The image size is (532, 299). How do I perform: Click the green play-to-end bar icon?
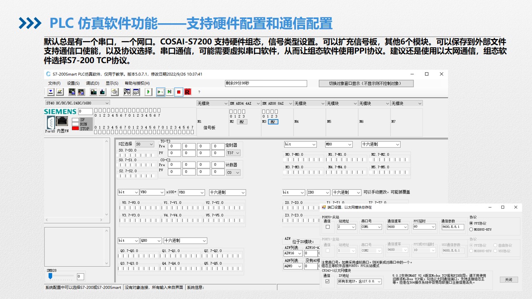pyautogui.click(x=170, y=92)
